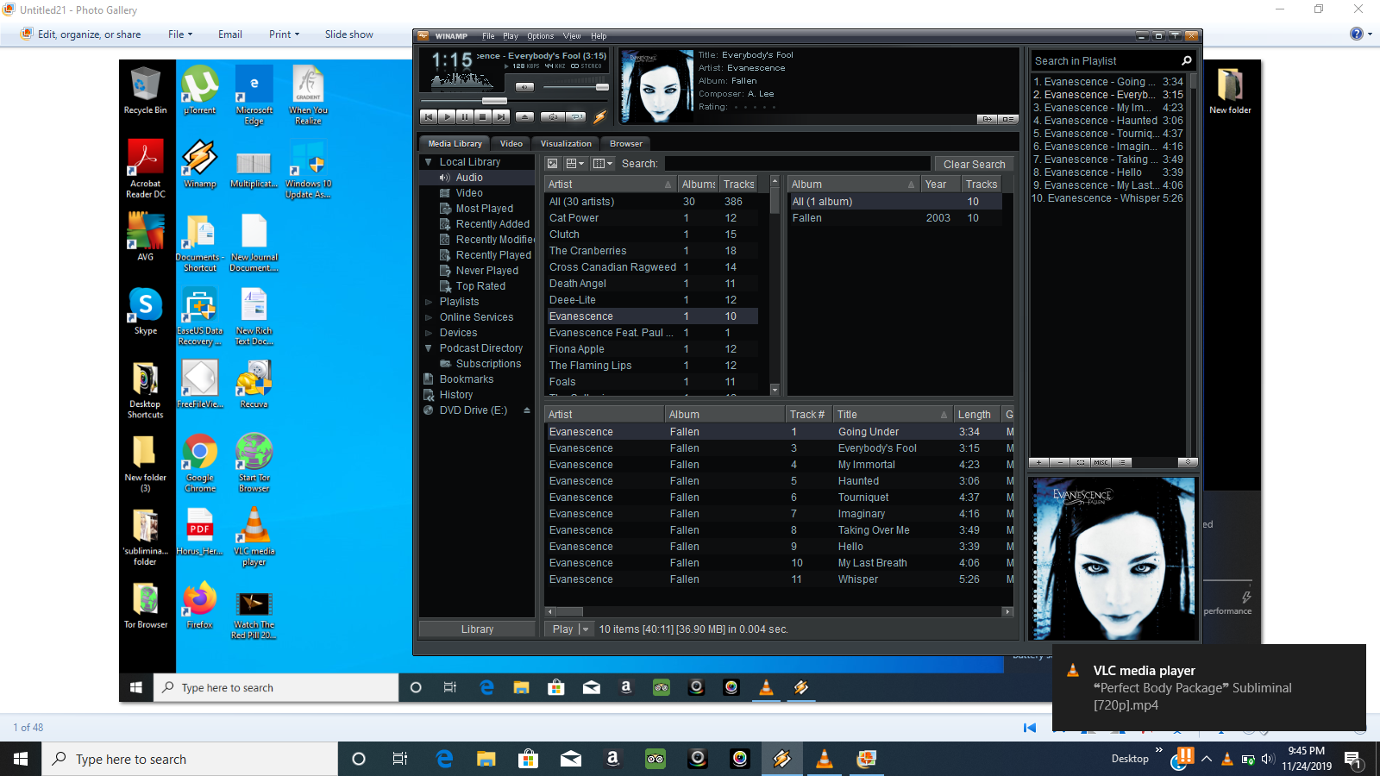
Task: Click the Library button at bottom
Action: (x=477, y=629)
